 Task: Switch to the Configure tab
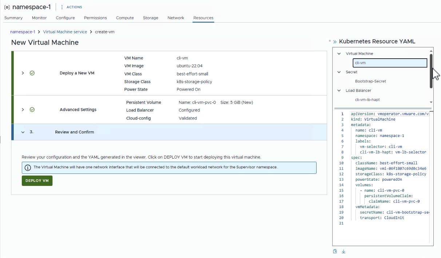65,18
